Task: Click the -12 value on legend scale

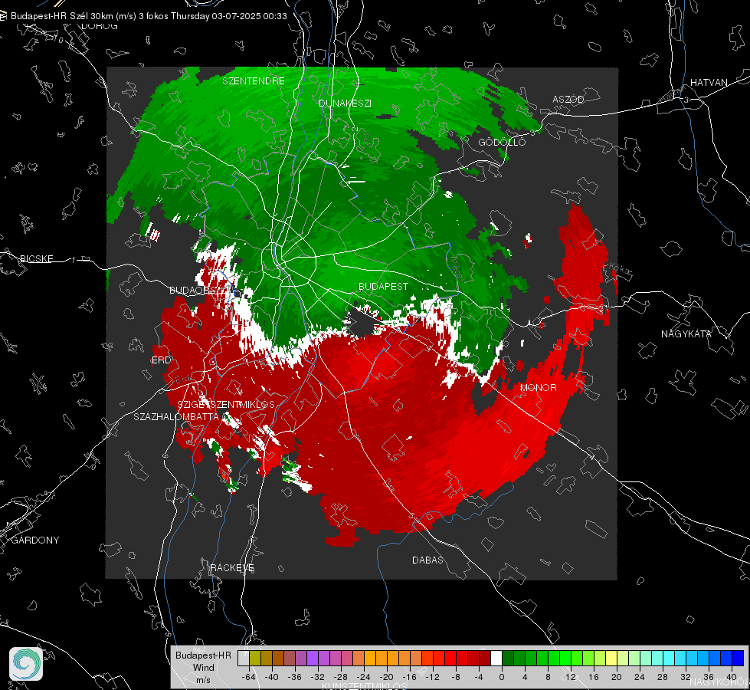Action: (x=432, y=677)
